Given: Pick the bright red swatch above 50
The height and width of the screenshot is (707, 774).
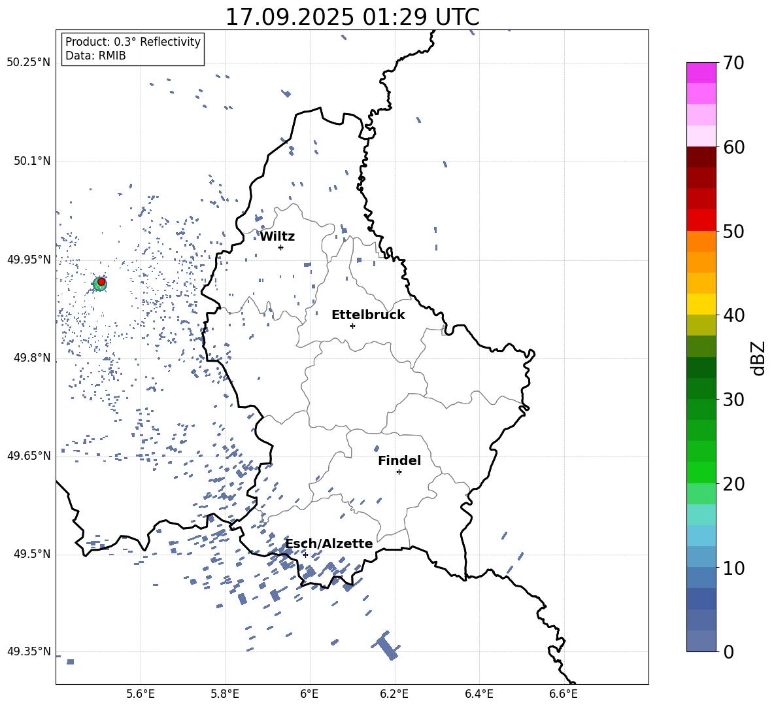Looking at the screenshot, I should pyautogui.click(x=701, y=220).
